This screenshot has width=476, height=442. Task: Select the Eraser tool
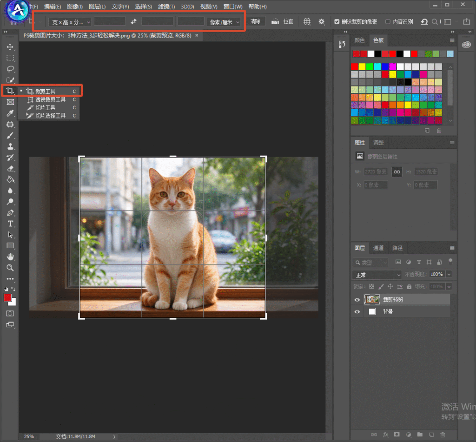click(x=10, y=169)
